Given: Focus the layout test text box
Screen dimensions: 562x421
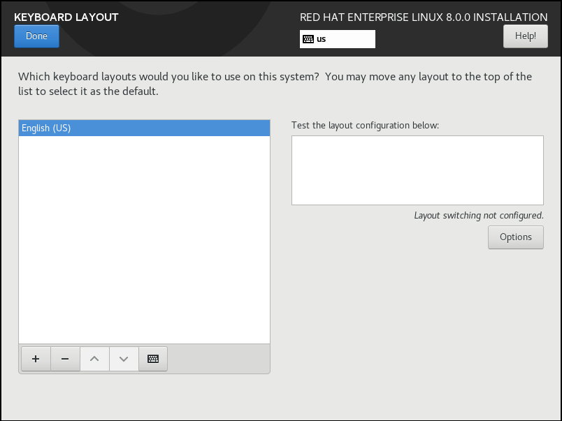Looking at the screenshot, I should [417, 170].
